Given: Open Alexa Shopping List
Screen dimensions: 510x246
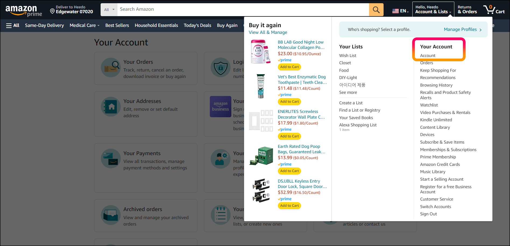Looking at the screenshot, I should coord(358,125).
